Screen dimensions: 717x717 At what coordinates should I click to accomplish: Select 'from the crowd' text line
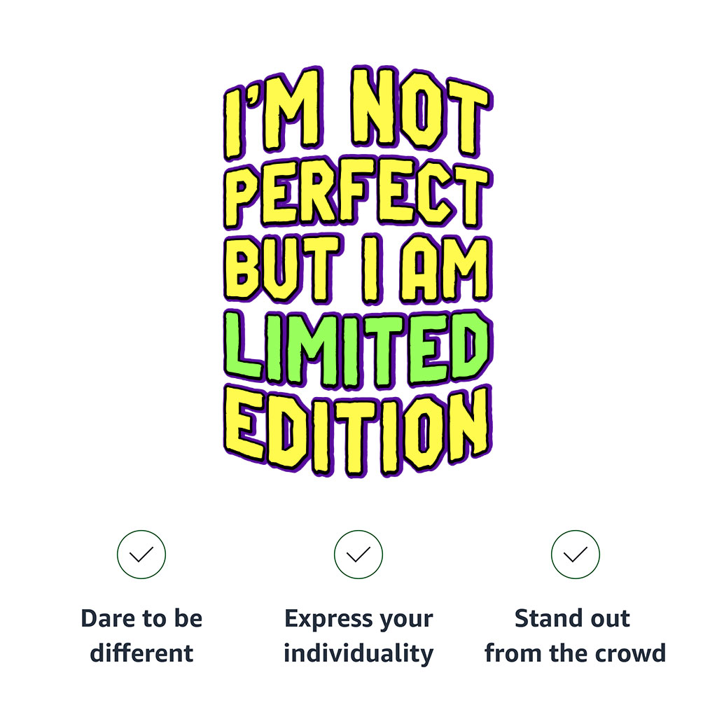pos(576,653)
